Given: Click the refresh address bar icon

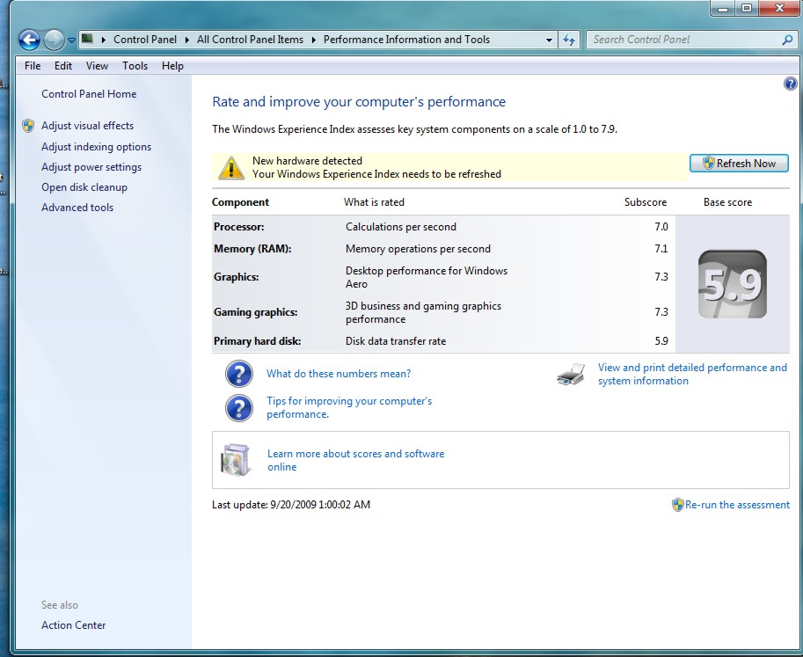Looking at the screenshot, I should point(568,40).
